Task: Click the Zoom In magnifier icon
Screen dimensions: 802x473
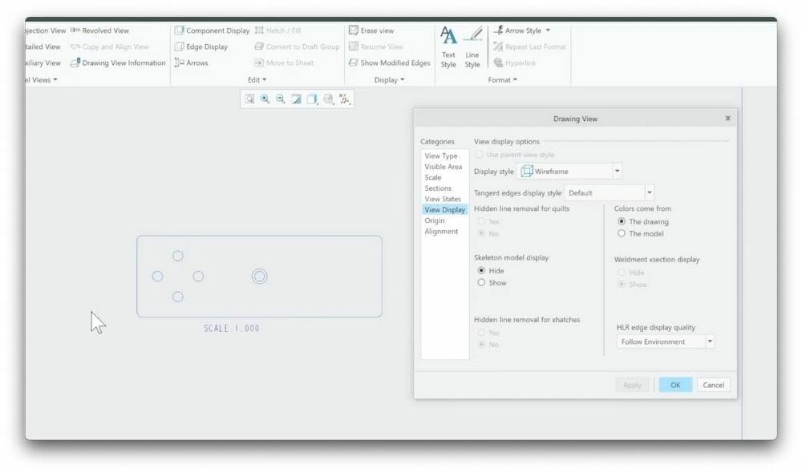Action: tap(265, 99)
